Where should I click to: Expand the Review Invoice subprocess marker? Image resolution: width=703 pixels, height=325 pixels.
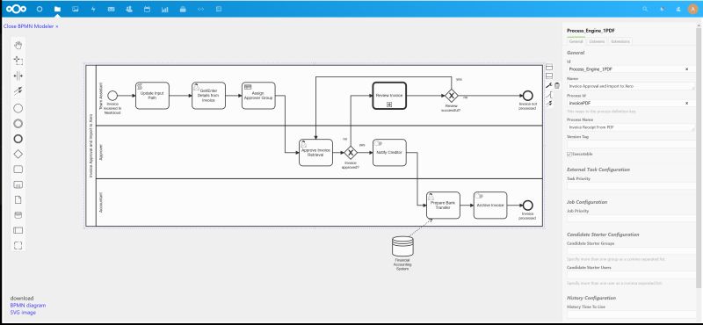coord(389,104)
